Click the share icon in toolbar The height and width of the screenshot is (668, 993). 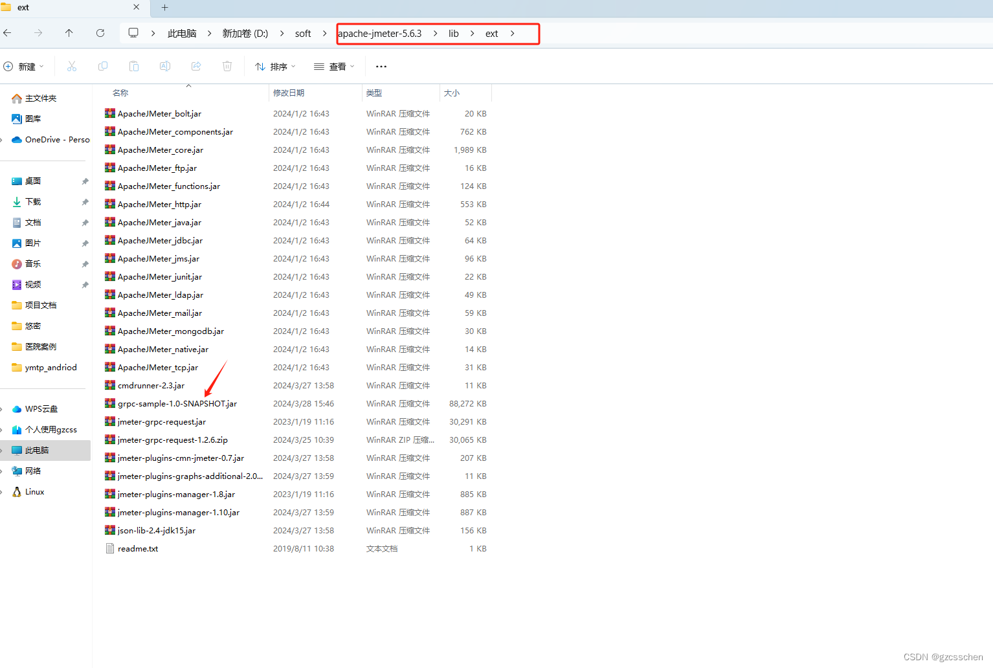coord(196,66)
